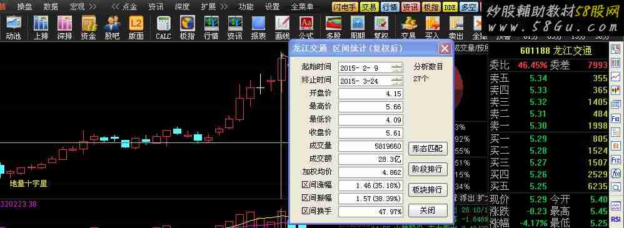
Task: Adjust the 起始时间 date spinner
Action: coord(396,68)
